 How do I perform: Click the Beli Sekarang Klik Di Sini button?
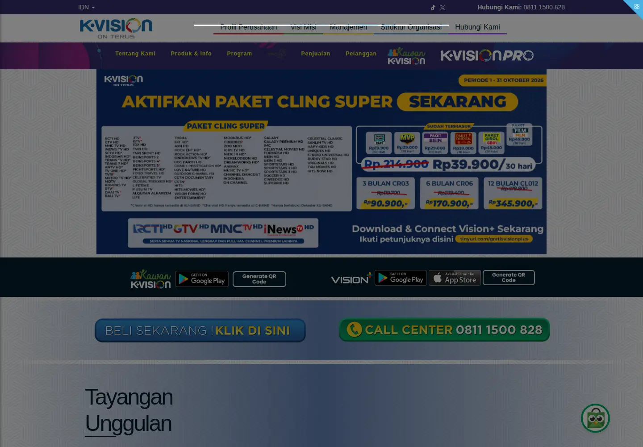click(x=200, y=330)
